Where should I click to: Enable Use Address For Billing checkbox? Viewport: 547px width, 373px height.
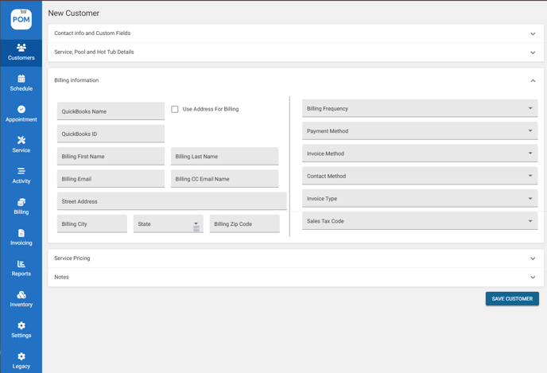(175, 109)
